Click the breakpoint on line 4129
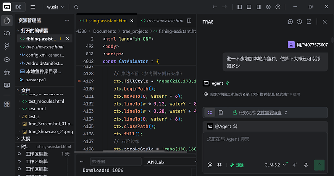Image resolution: width=334 pixels, height=176 pixels. (x=79, y=81)
